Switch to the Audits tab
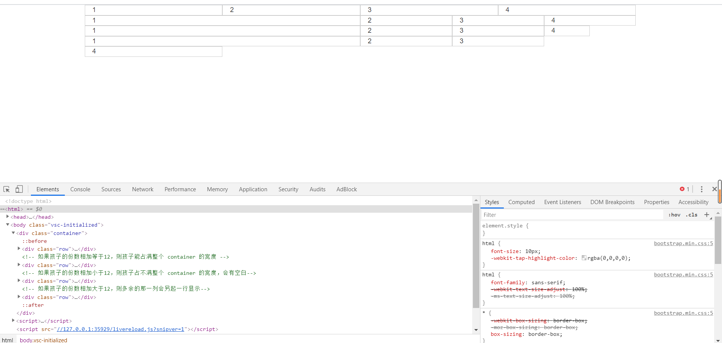722x343 pixels. [x=317, y=189]
